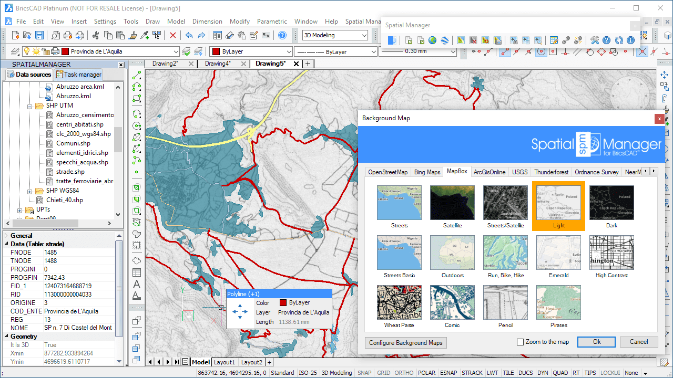Click the info icon in Spatial Manager toolbar
The width and height of the screenshot is (673, 378).
coord(630,40)
